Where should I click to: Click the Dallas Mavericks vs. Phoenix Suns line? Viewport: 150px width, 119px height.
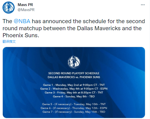74,77
